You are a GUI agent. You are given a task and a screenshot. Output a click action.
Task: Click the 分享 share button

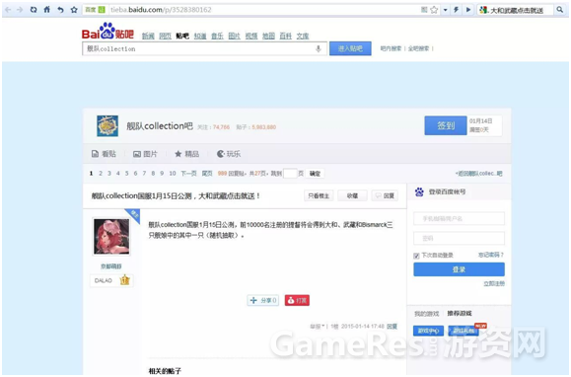(263, 300)
